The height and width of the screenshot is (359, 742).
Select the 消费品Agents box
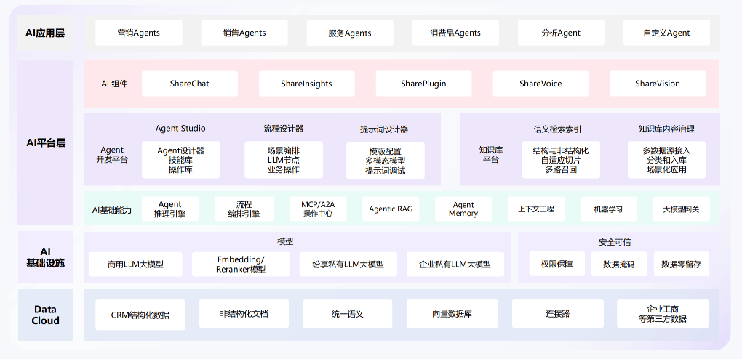[455, 33]
